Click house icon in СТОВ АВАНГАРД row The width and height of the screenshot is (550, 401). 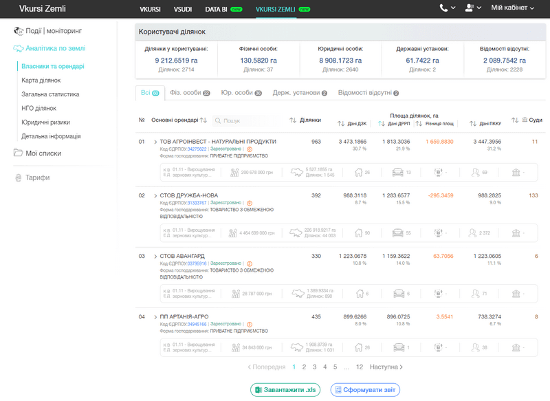(x=360, y=294)
